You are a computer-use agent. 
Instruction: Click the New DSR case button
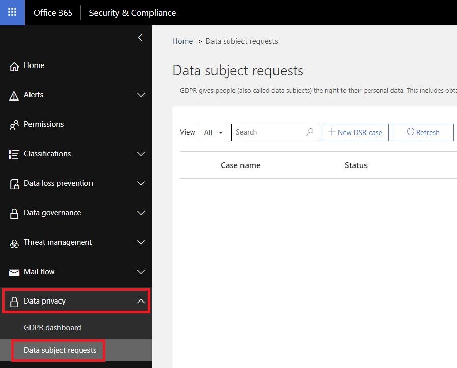pyautogui.click(x=355, y=132)
